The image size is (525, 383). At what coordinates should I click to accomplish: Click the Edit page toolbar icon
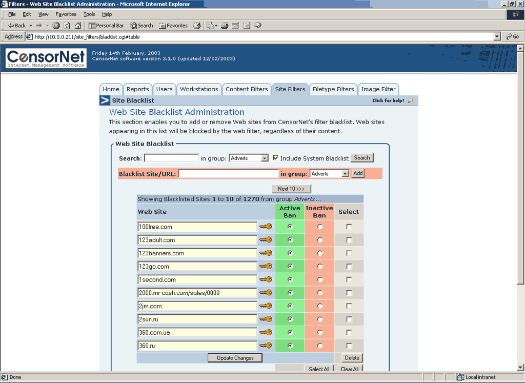click(235, 26)
